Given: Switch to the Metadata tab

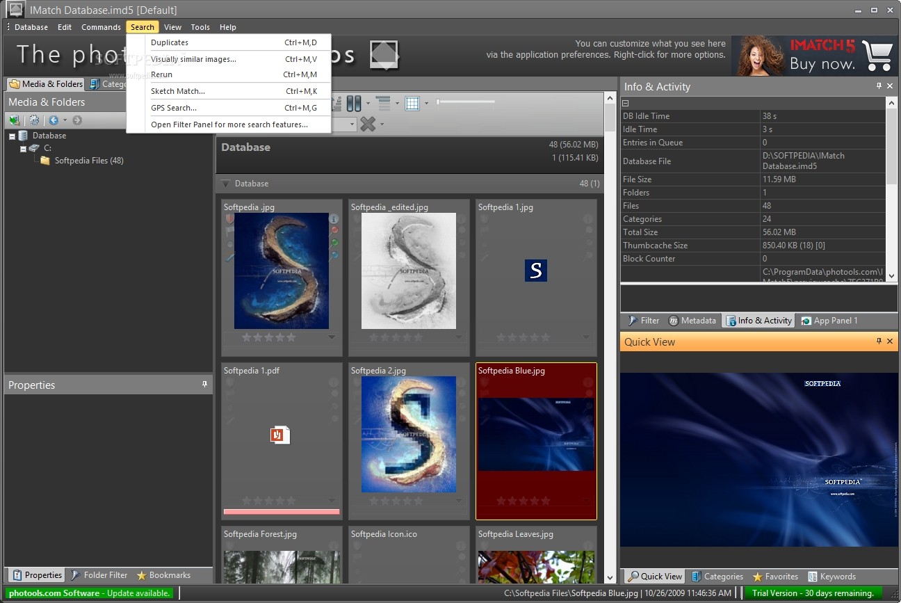Looking at the screenshot, I should click(x=692, y=321).
